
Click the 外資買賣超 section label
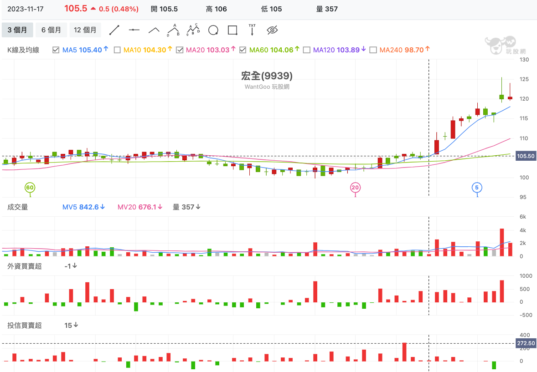(x=24, y=266)
